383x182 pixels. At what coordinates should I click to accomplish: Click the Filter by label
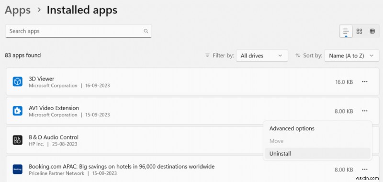223,56
